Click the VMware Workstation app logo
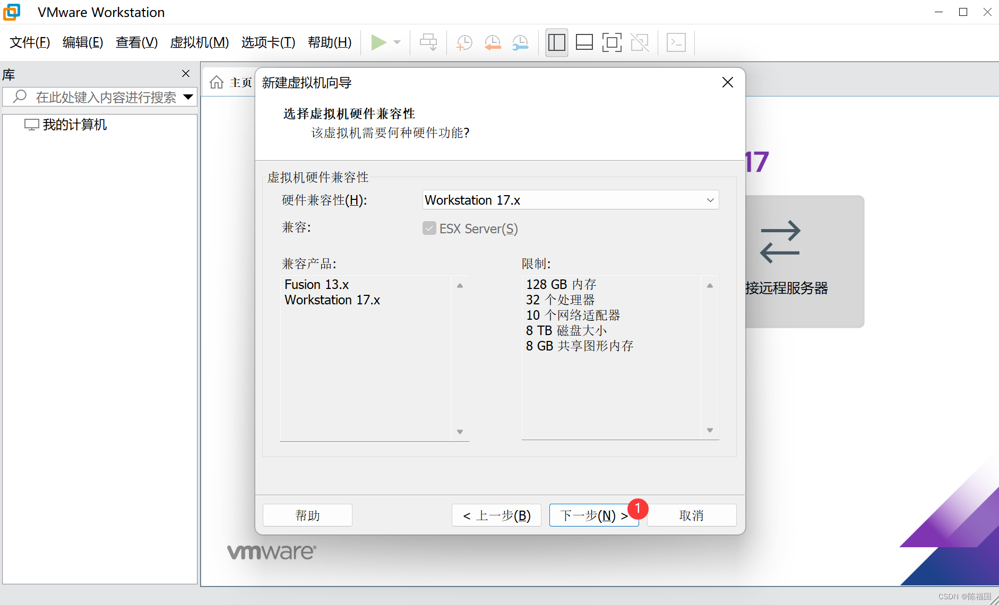The image size is (999, 605). click(x=12, y=12)
